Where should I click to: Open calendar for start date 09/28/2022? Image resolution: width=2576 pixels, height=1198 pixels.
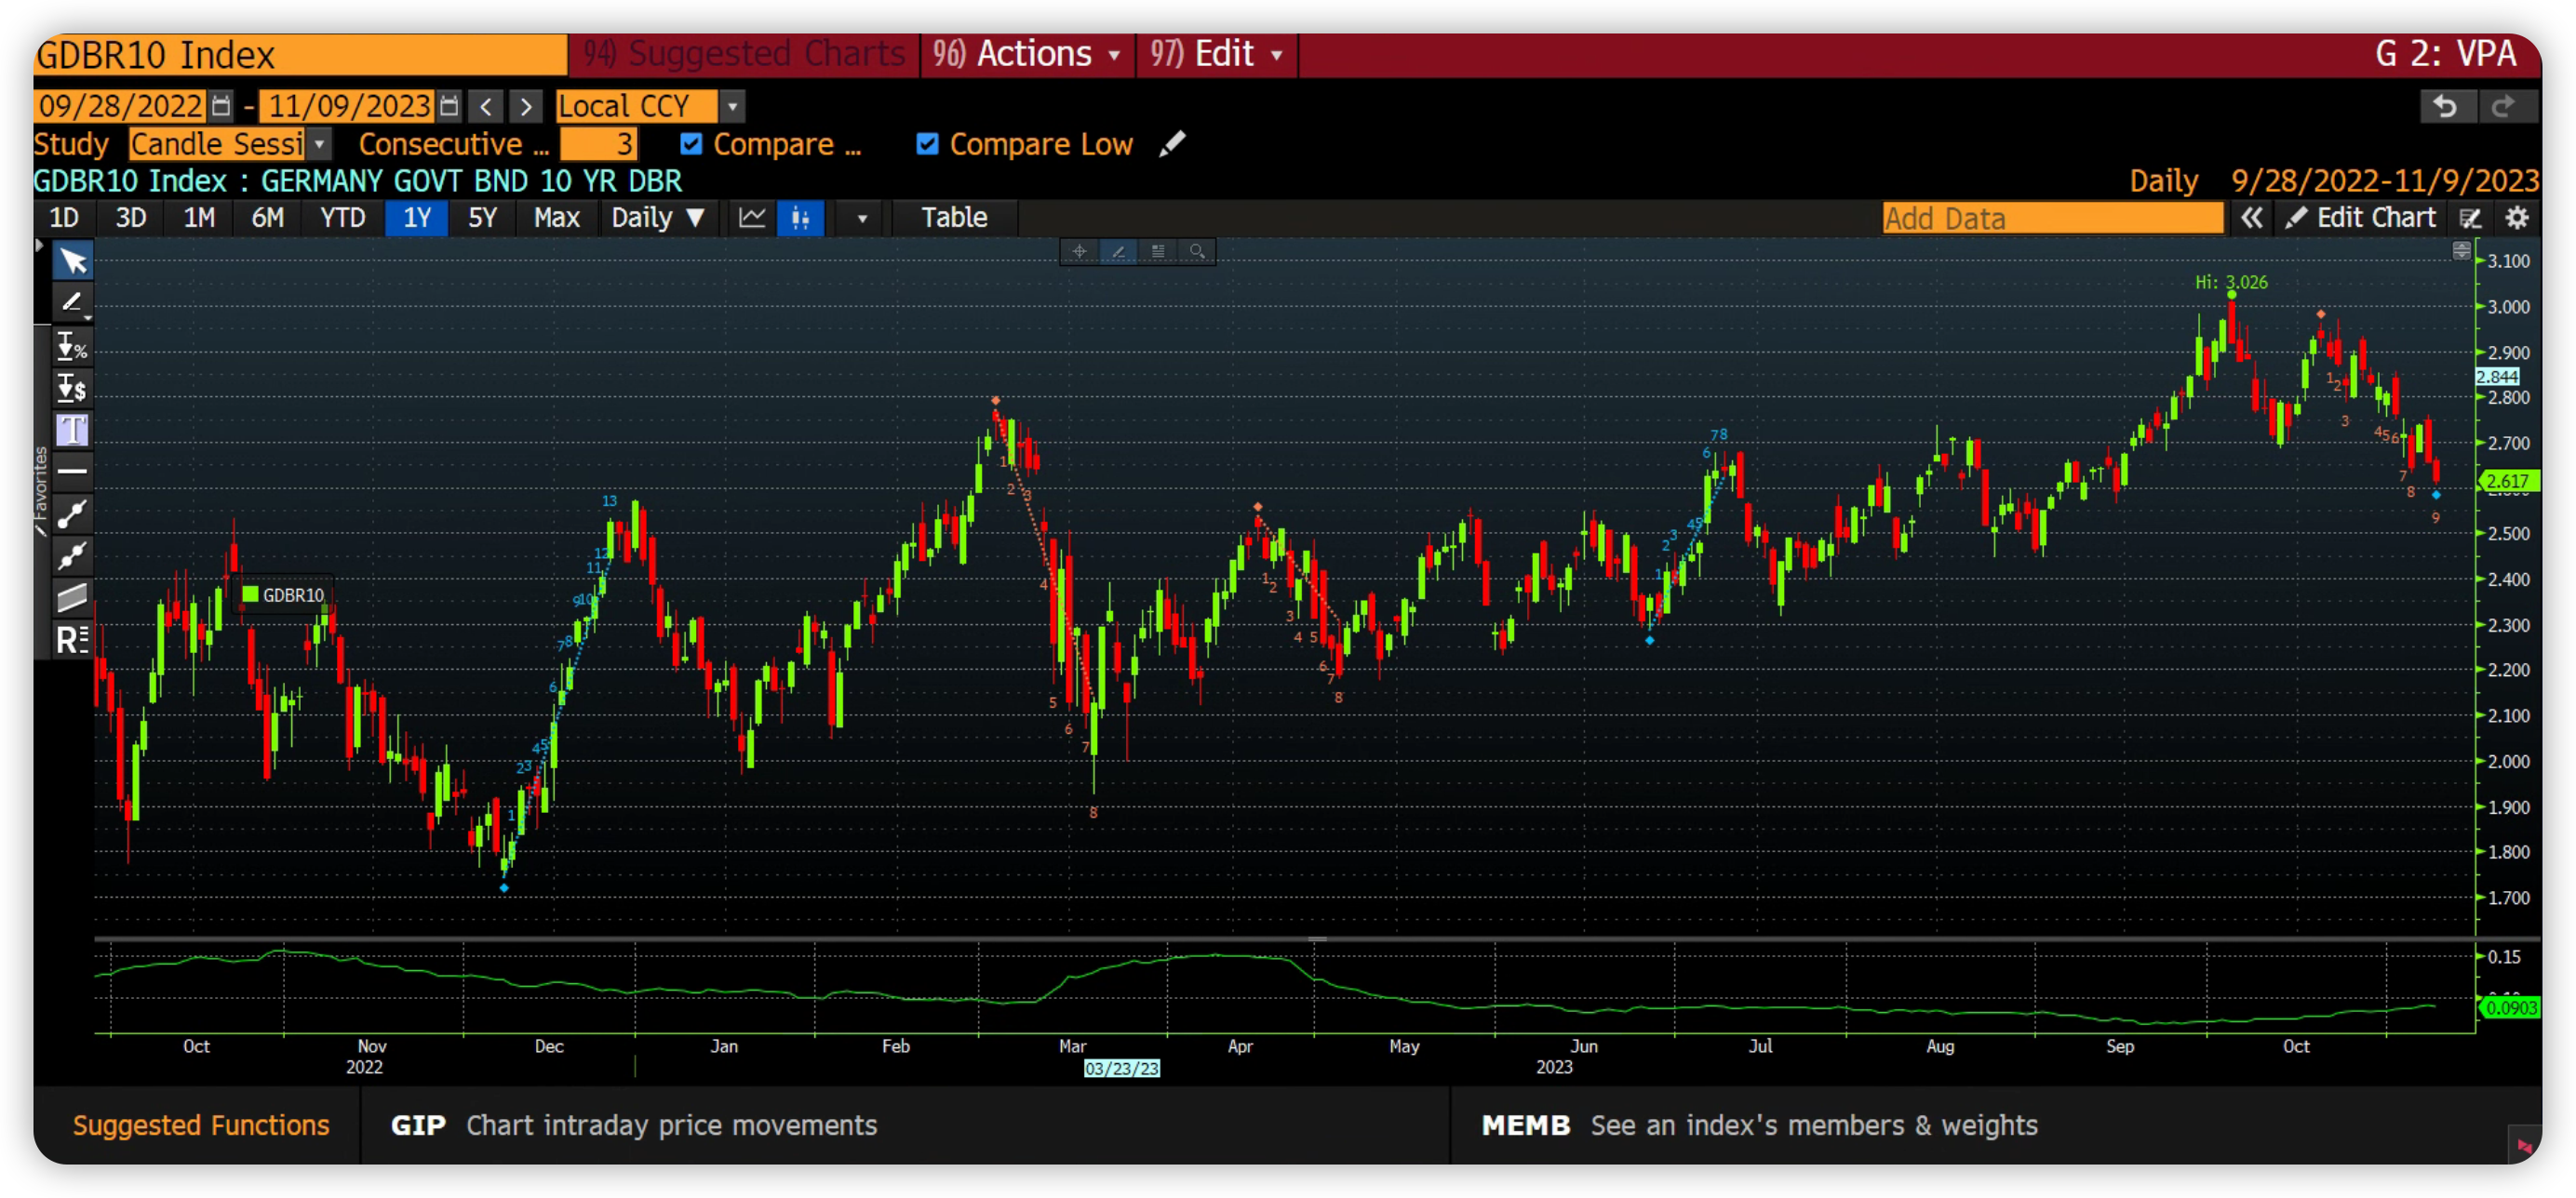click(x=221, y=105)
